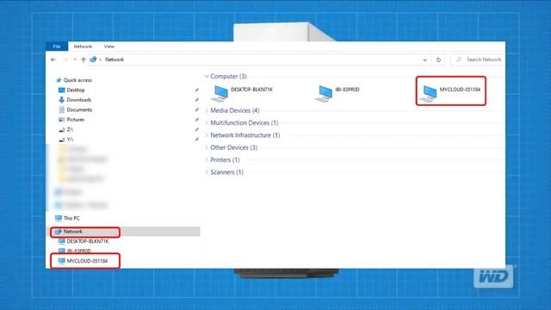This screenshot has height=310, width=551.
Task: Click the Downloads arrow icon
Action: (x=61, y=100)
